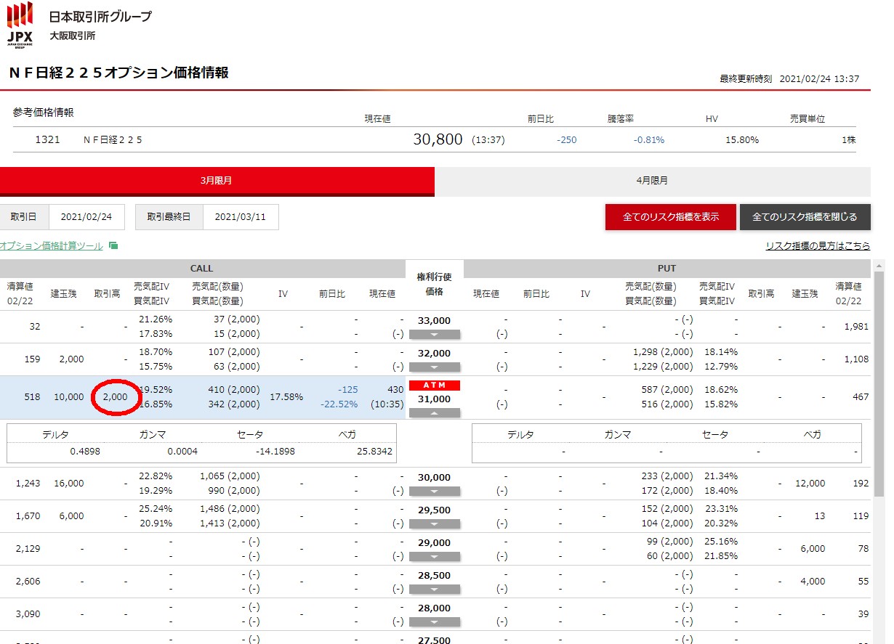This screenshot has width=894, height=644.
Task: Click the option price calculator external-link icon
Action: (x=113, y=246)
